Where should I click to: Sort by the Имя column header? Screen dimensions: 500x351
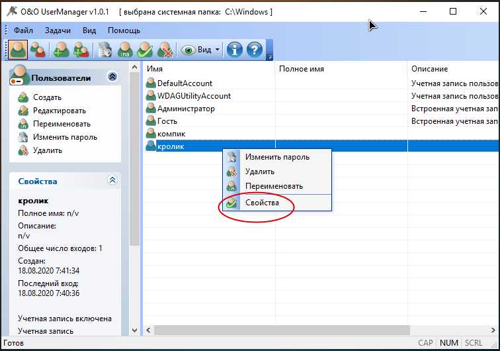click(x=209, y=69)
